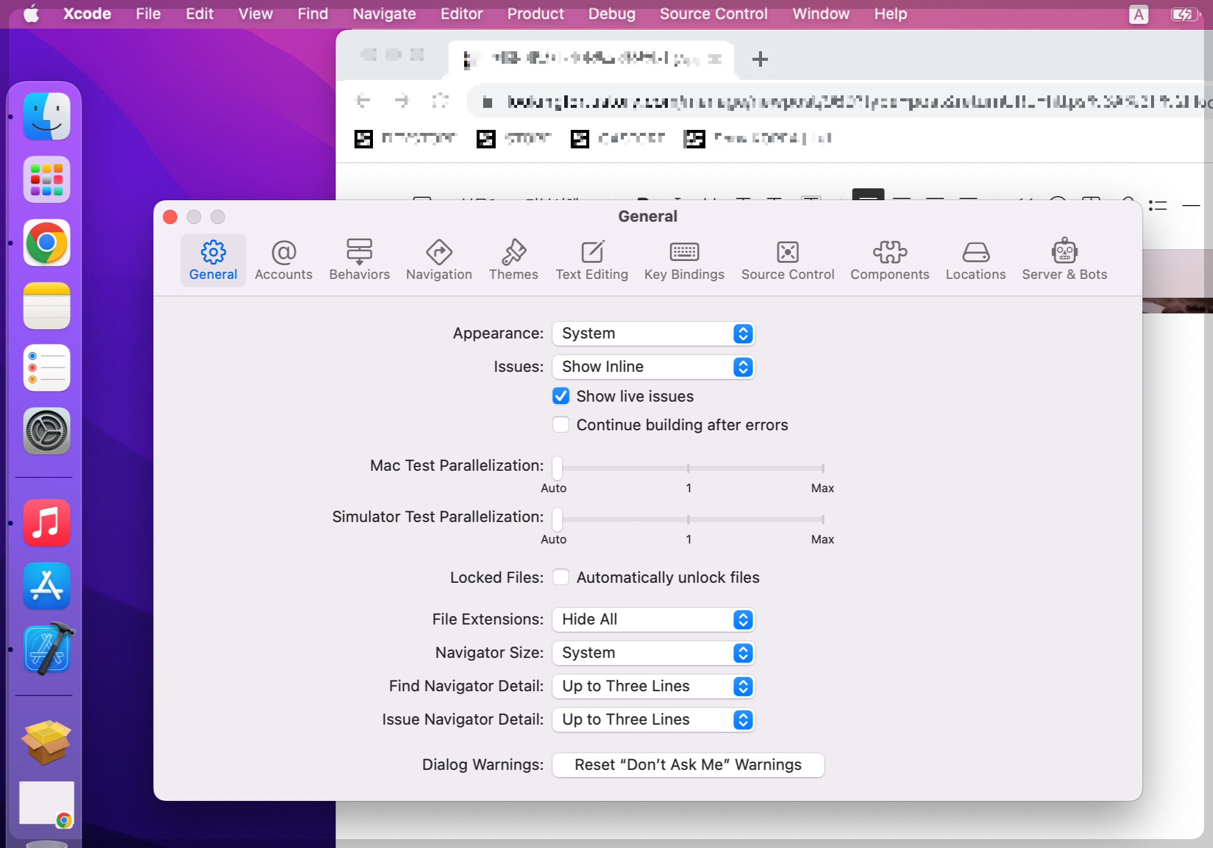Open the Text Editing preferences pane
This screenshot has height=848, width=1213.
tap(591, 260)
